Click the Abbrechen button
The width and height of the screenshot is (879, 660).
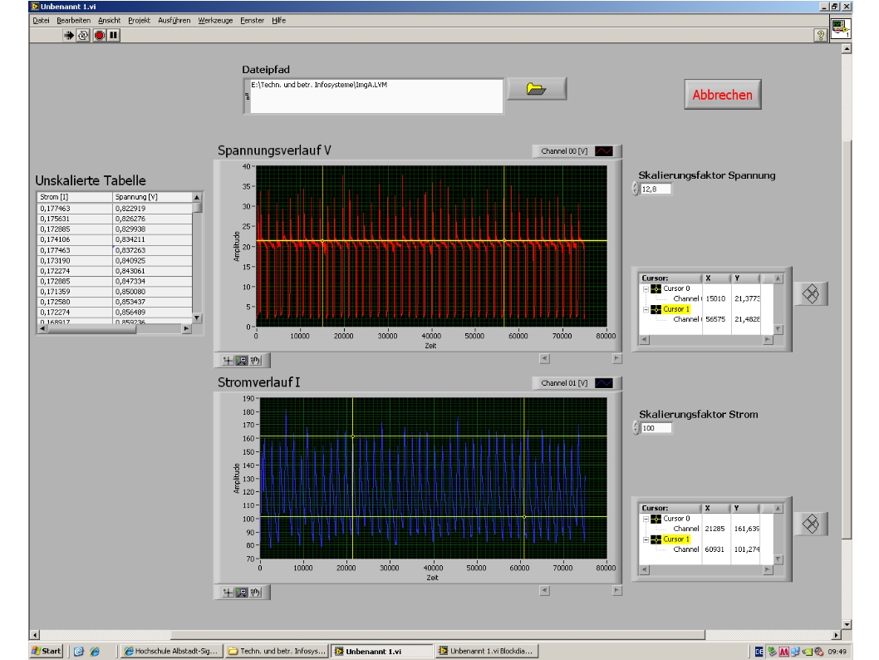click(x=722, y=95)
